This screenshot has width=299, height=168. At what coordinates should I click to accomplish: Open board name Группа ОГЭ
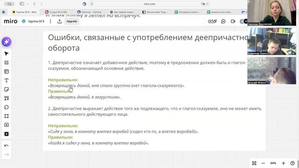coord(36,21)
